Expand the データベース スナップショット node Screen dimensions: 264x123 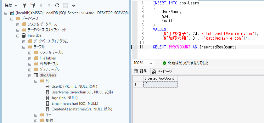(18, 30)
